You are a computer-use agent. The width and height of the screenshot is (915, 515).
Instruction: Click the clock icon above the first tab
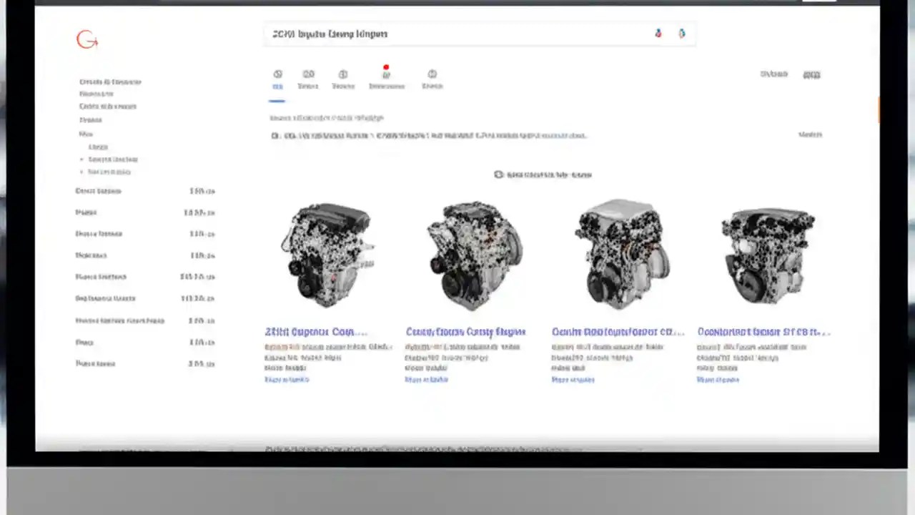(x=277, y=74)
